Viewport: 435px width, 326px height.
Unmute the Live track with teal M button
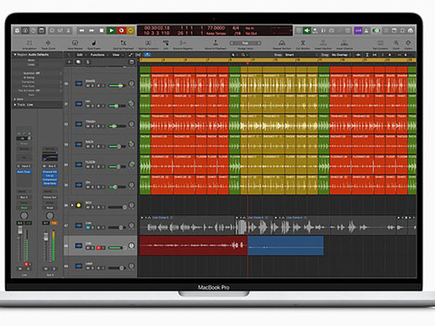point(88,228)
